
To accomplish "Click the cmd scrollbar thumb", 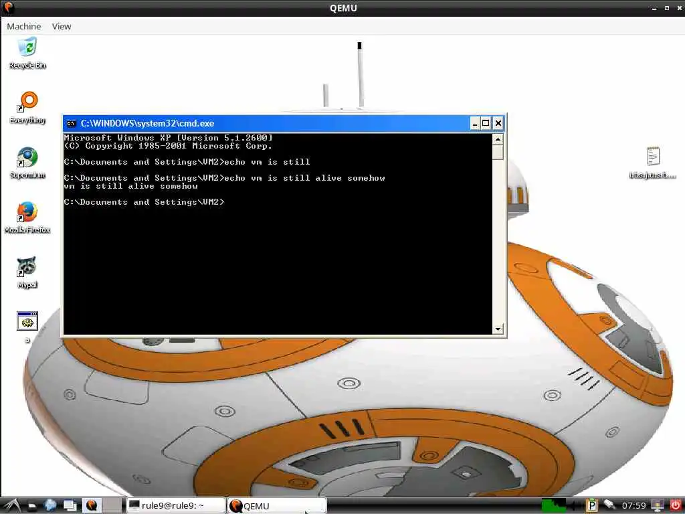I will tap(498, 152).
